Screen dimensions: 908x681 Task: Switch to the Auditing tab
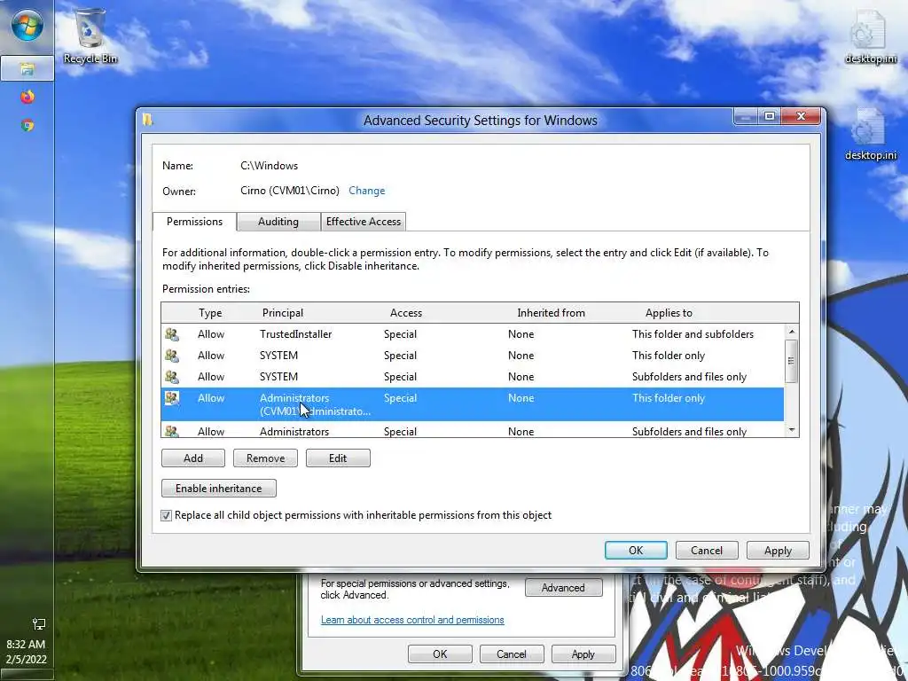point(278,221)
